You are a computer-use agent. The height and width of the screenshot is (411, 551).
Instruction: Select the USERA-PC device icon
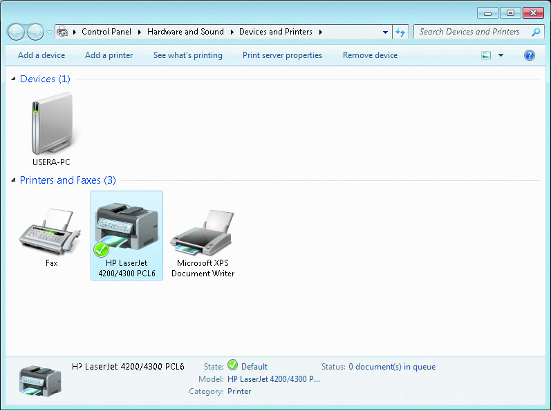(52, 124)
